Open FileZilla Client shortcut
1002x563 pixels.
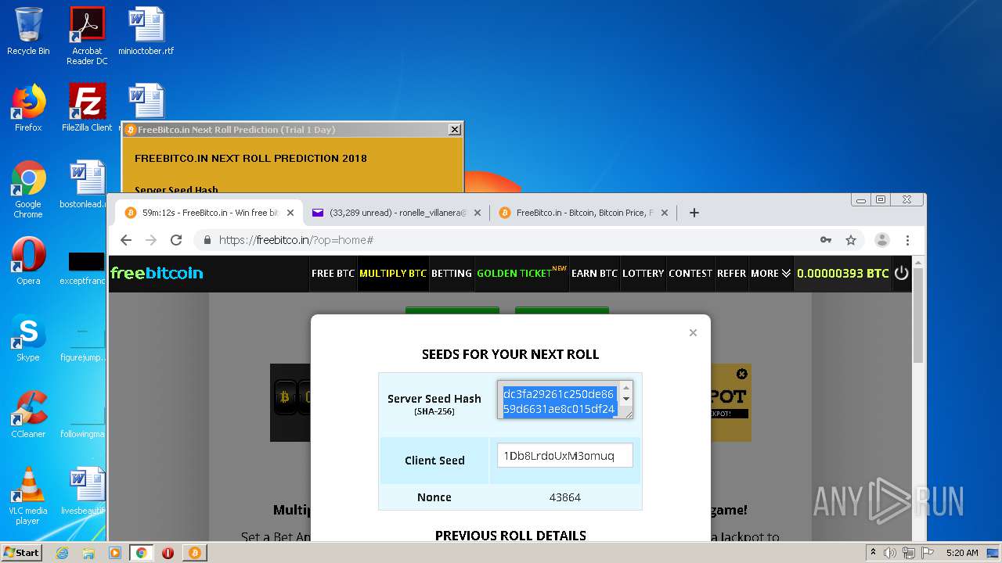(87, 108)
